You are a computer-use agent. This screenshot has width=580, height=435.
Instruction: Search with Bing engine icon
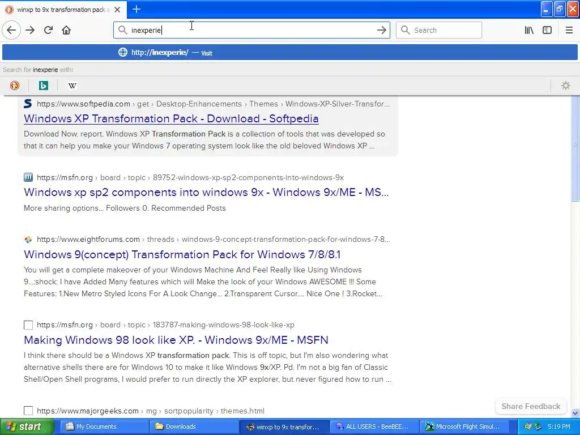click(43, 86)
